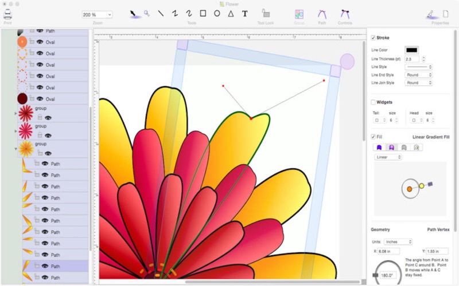459x286 pixels.
Task: Hide the dark red Oval layer
Action: point(40,99)
